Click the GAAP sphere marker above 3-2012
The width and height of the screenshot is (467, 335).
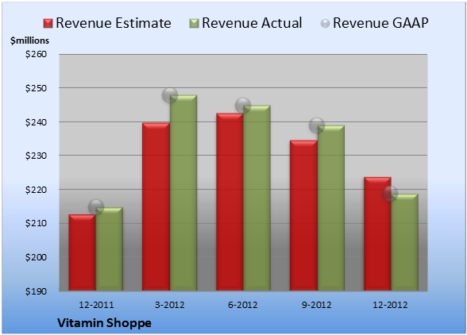[170, 95]
